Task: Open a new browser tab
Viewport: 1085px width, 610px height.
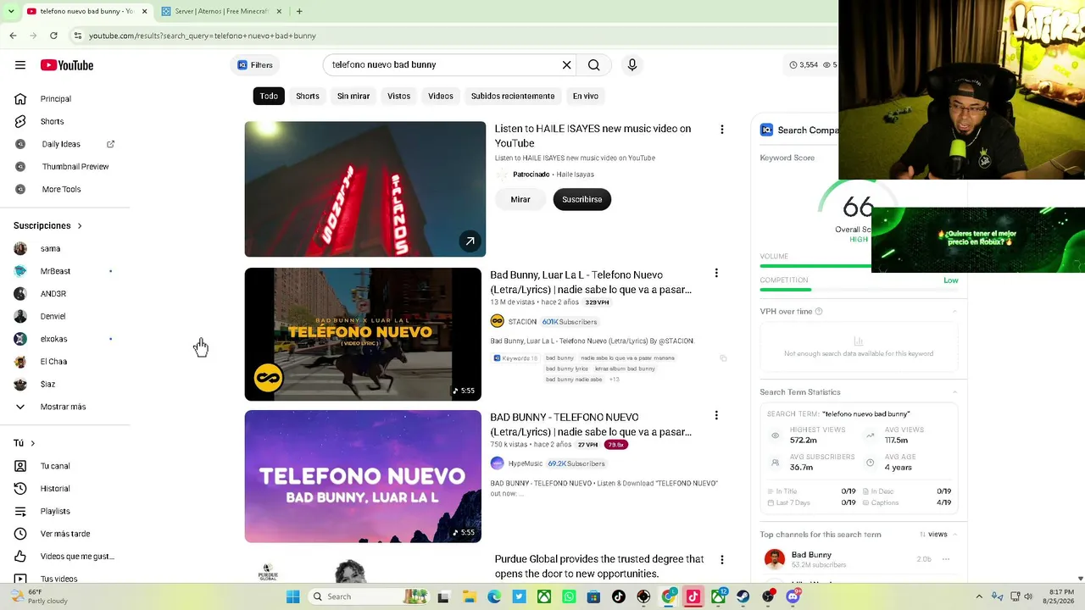Action: coord(299,11)
